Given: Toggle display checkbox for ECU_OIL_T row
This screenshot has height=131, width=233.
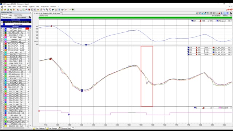Looking at the screenshot, I should click(x=1, y=55).
